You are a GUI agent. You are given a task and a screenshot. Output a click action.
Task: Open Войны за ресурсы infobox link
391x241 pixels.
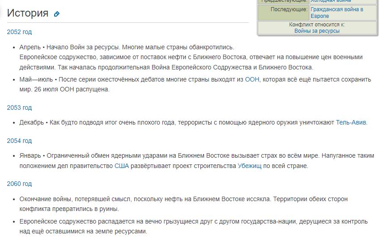click(317, 31)
